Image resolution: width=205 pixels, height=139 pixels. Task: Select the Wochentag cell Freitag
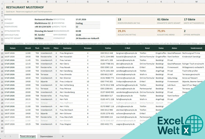[x=88, y=23]
